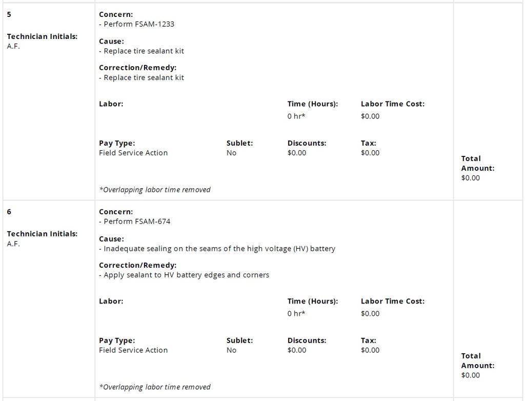
Task: Click the Tax amount in item 6
Action: (370, 350)
